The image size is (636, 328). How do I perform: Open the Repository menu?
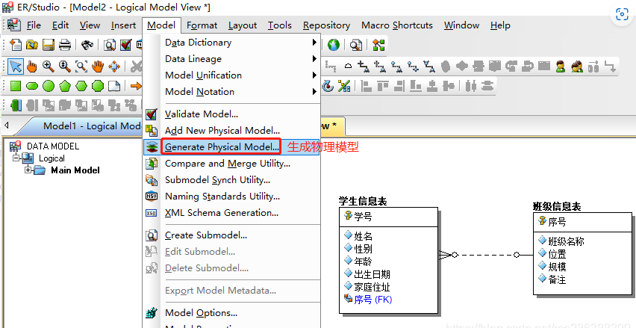(x=326, y=25)
